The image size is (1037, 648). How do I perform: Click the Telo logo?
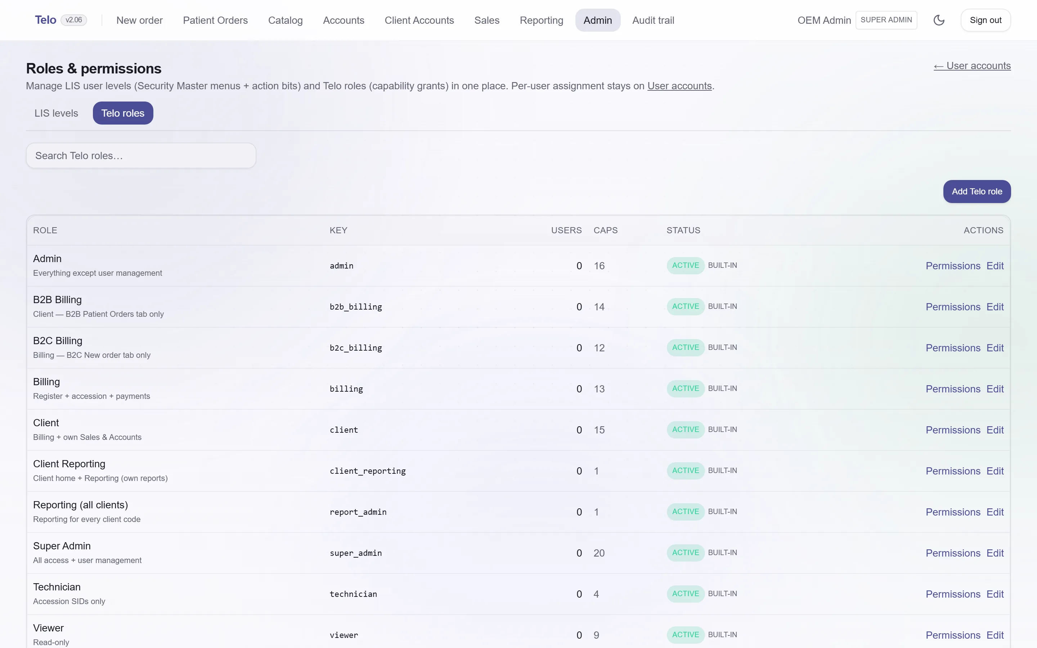click(45, 20)
